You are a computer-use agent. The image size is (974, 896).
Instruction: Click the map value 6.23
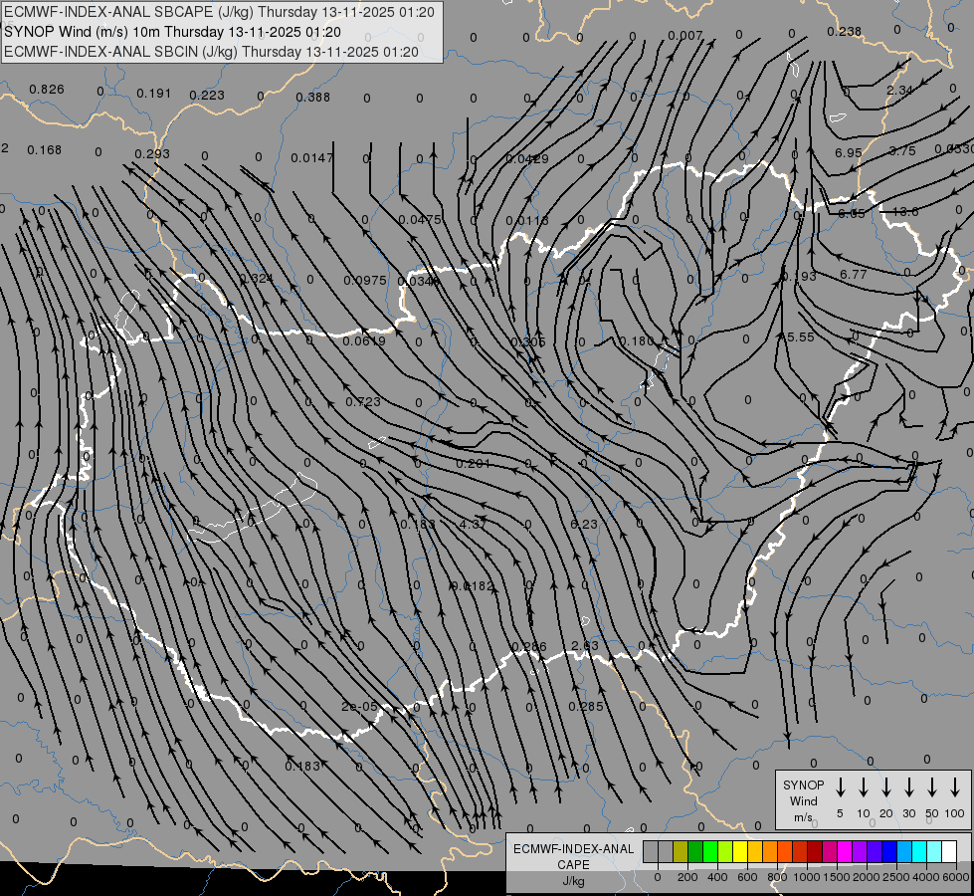(x=584, y=525)
